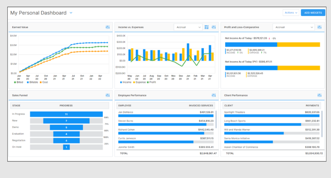Open Client Performance widget settings icon

coord(320,95)
